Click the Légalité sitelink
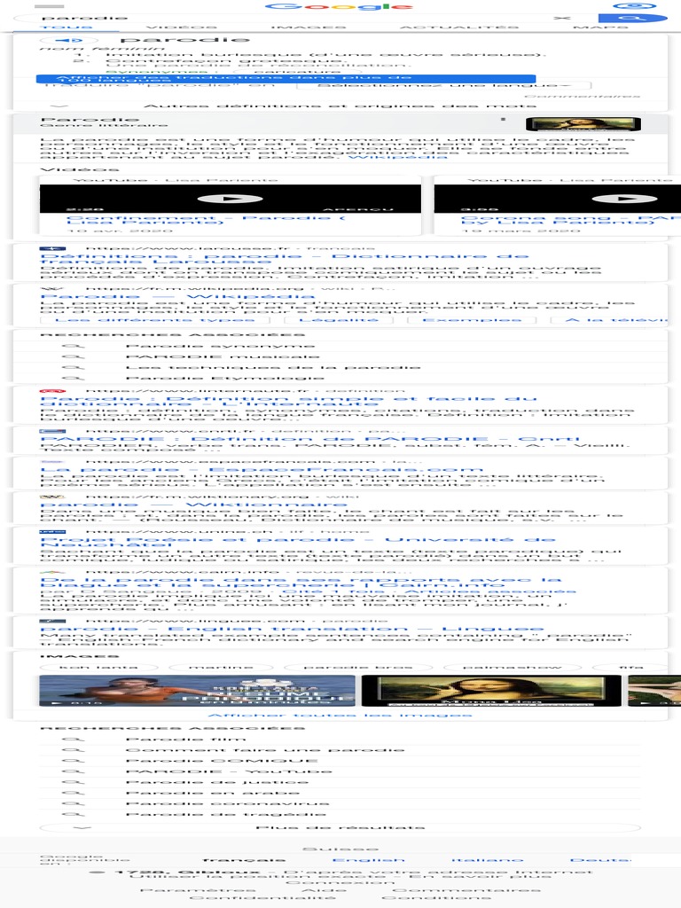This screenshot has height=908, width=681. tap(339, 319)
